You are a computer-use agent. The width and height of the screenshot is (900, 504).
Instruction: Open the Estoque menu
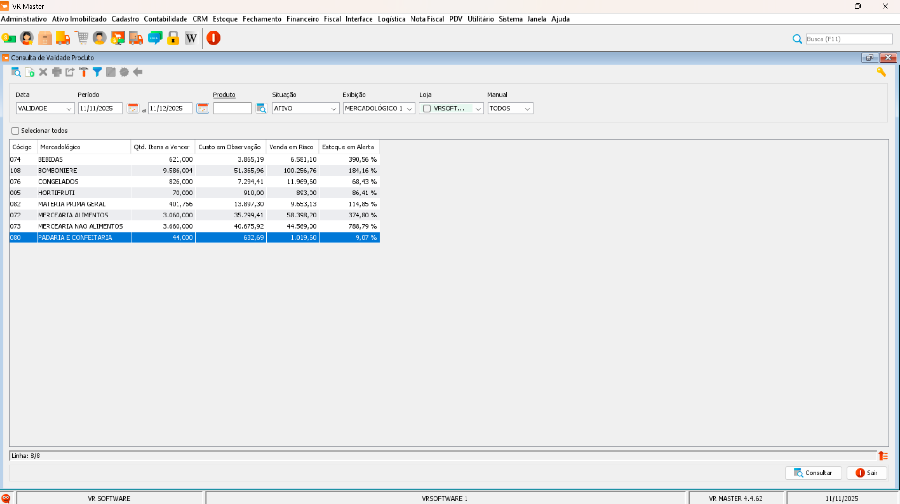pyautogui.click(x=225, y=19)
